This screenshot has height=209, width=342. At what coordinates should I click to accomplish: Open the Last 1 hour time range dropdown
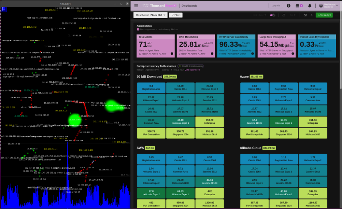tap(259, 15)
